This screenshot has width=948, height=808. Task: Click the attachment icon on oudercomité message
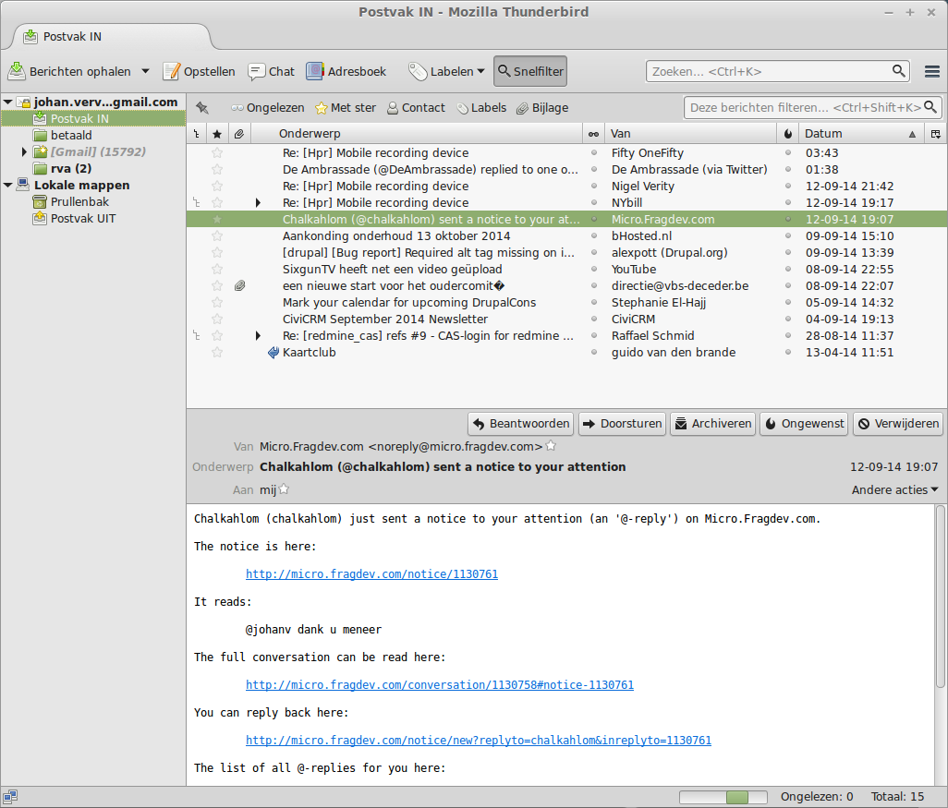(239, 286)
